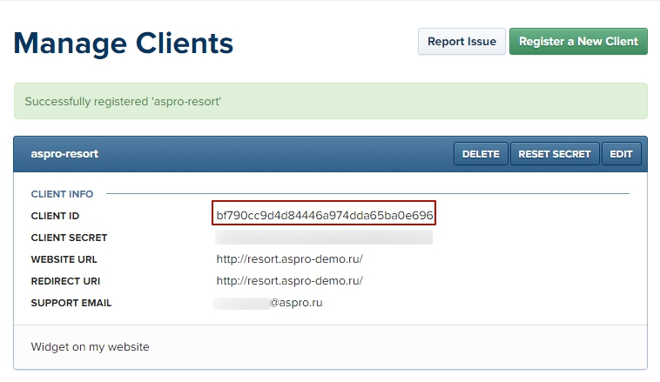The image size is (660, 382).
Task: Delete the aspro-resort client
Action: 481,154
